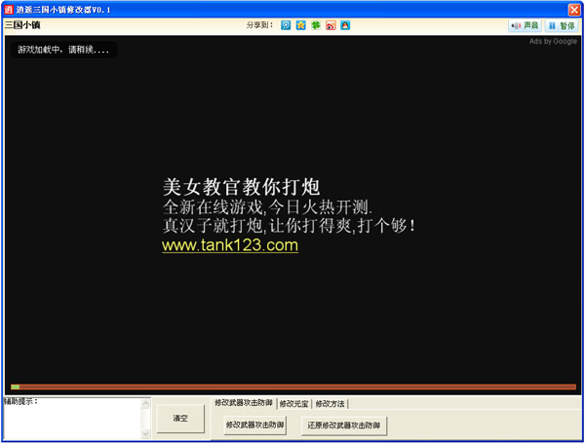Click the 三国小镇 title label

(x=22, y=25)
